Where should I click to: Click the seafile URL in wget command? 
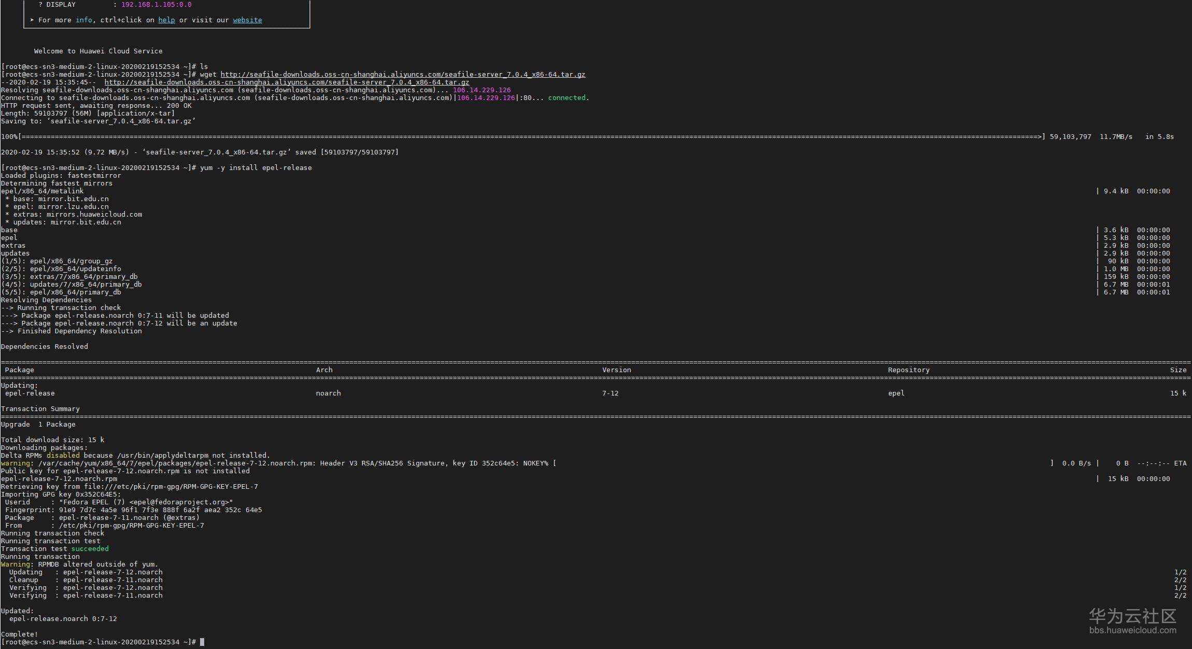click(403, 74)
